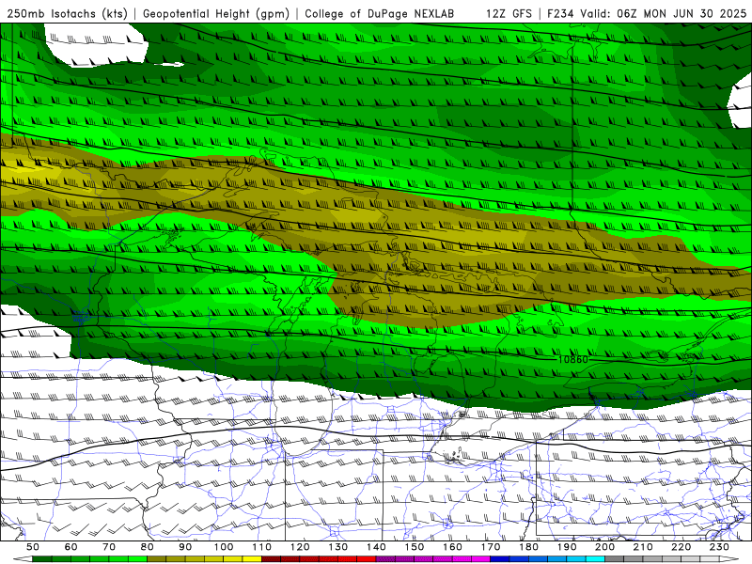Click the 110 value on the color scale
This screenshot has height=564, width=752.
[261, 547]
